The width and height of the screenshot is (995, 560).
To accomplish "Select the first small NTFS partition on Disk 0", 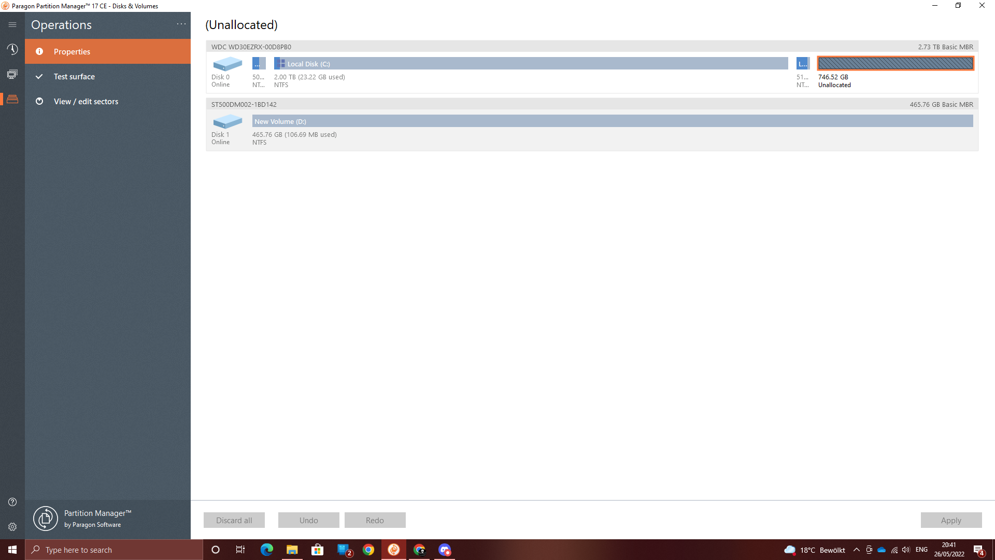I will tap(259, 63).
